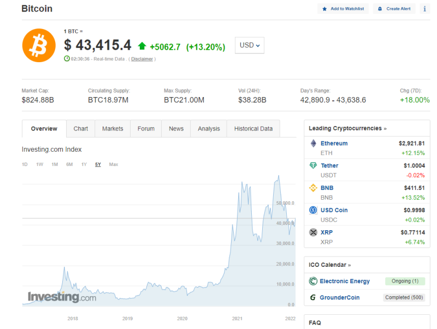
Task: Click the Add to Watchlist button
Action: (343, 9)
